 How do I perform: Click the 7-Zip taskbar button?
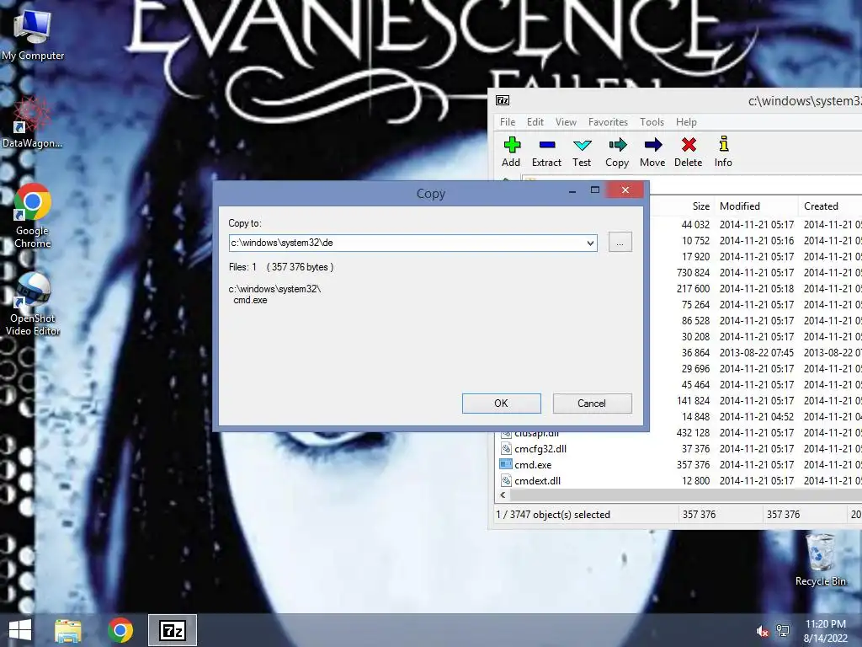[172, 630]
